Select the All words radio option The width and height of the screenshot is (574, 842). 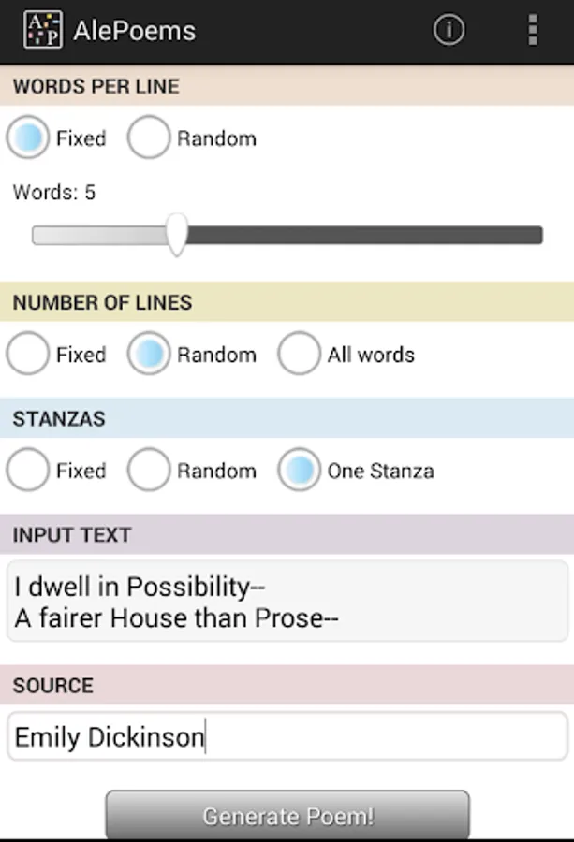pyautogui.click(x=300, y=355)
